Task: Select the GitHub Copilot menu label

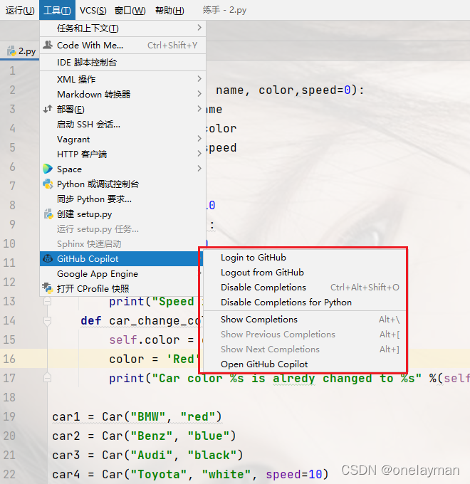Action: [88, 258]
